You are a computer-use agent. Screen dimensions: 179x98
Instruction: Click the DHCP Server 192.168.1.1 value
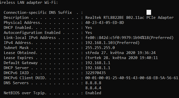click(98, 68)
